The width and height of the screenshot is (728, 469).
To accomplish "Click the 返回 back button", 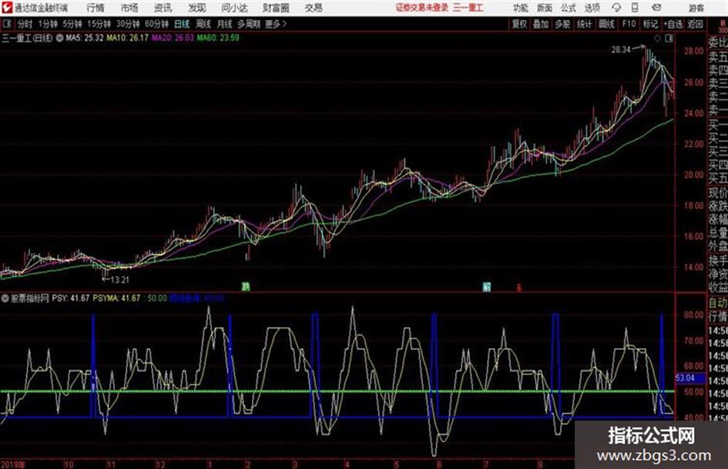I will (x=695, y=24).
